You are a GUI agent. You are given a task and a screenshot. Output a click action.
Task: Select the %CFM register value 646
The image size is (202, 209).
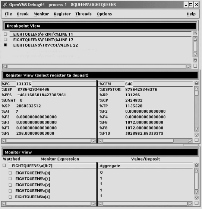pos(129,84)
